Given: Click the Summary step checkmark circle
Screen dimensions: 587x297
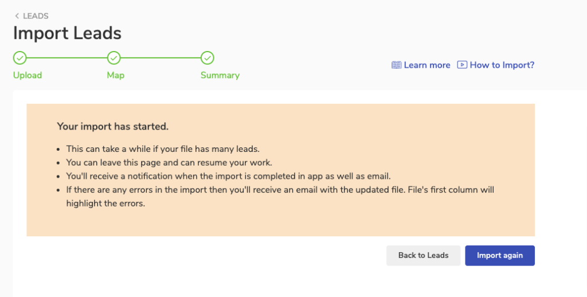Looking at the screenshot, I should click(208, 58).
